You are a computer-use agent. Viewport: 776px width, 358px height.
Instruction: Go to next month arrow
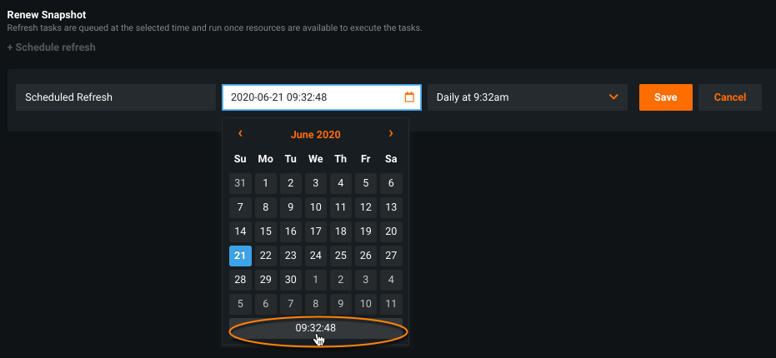(x=391, y=134)
